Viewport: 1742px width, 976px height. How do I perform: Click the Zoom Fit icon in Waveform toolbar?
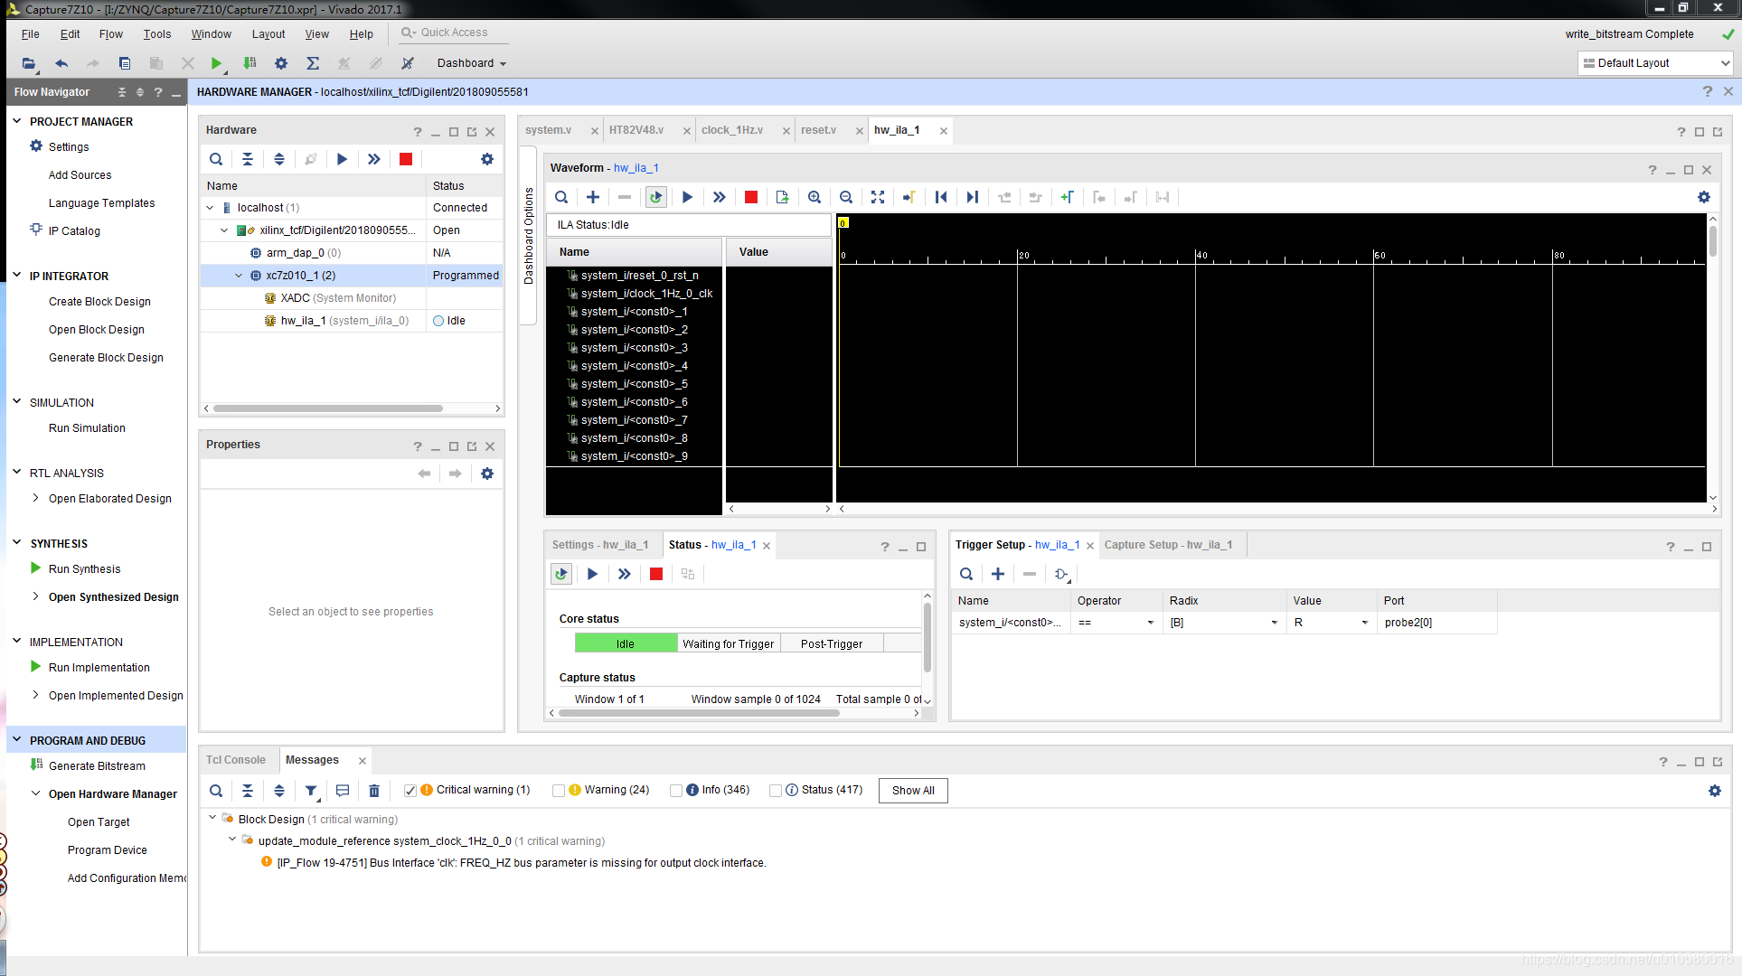point(878,197)
